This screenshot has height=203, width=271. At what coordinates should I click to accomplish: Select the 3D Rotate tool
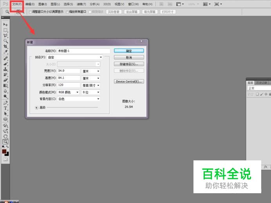5,126
